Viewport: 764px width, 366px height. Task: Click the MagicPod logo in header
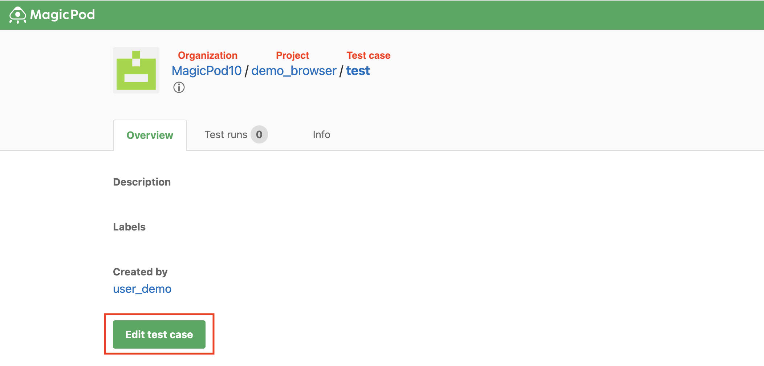coord(52,15)
